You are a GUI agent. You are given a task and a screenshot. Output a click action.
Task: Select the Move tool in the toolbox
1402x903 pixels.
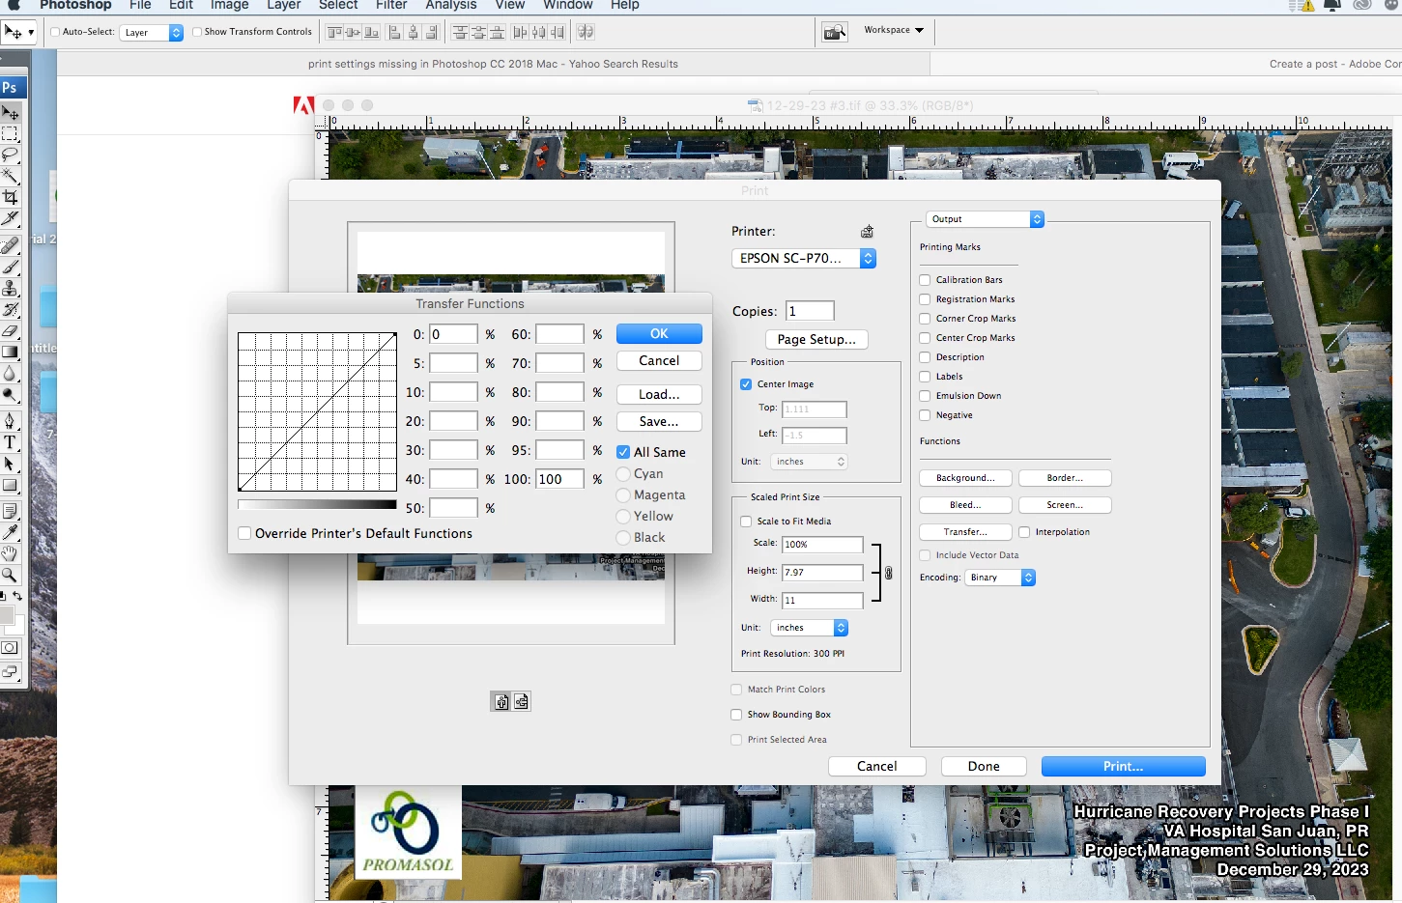[x=11, y=113]
